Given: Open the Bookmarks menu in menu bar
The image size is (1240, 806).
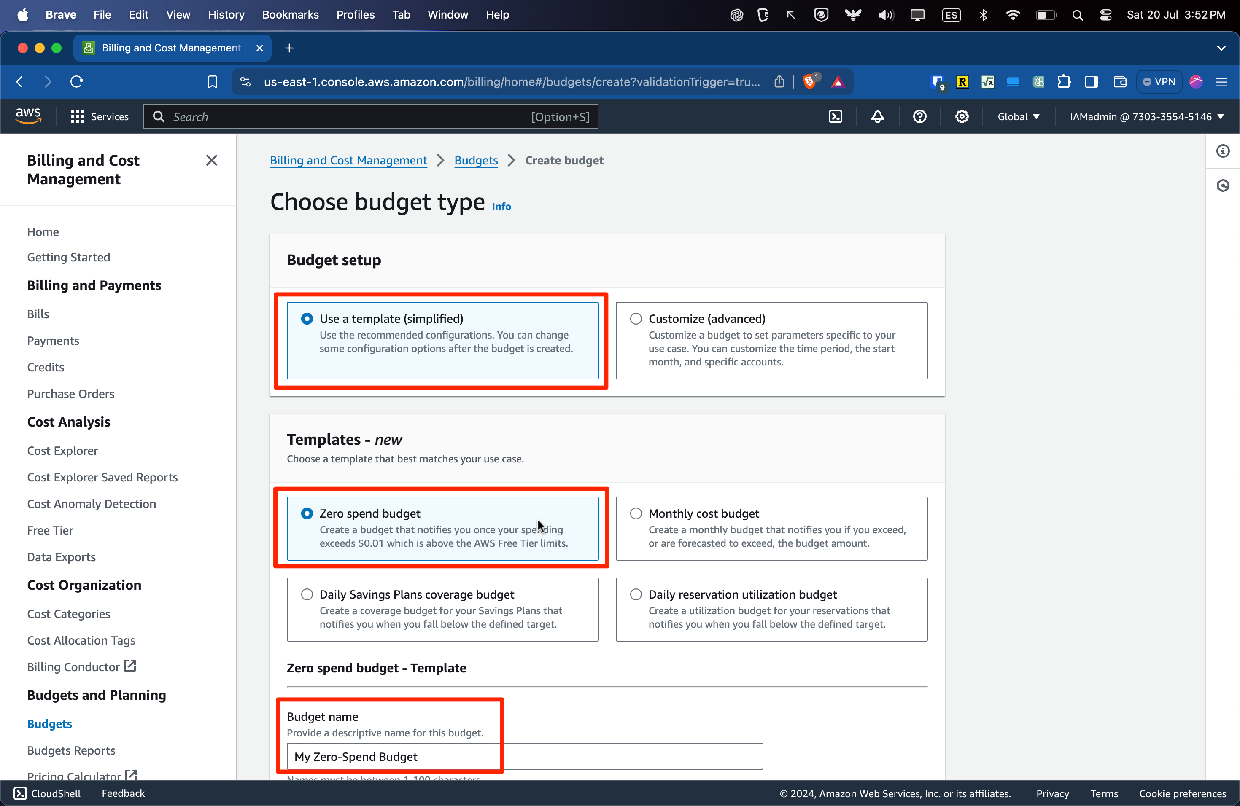Looking at the screenshot, I should (290, 15).
